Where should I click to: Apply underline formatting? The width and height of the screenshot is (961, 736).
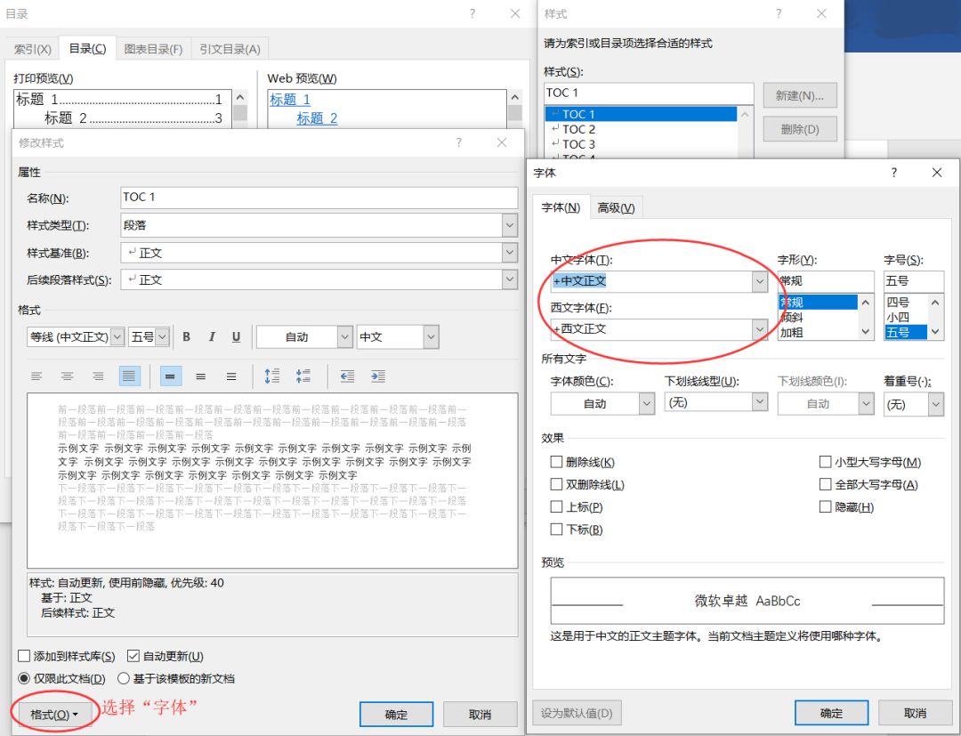[236, 336]
